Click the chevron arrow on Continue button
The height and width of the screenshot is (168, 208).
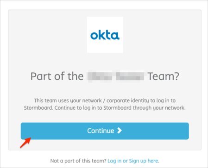pos(120,131)
